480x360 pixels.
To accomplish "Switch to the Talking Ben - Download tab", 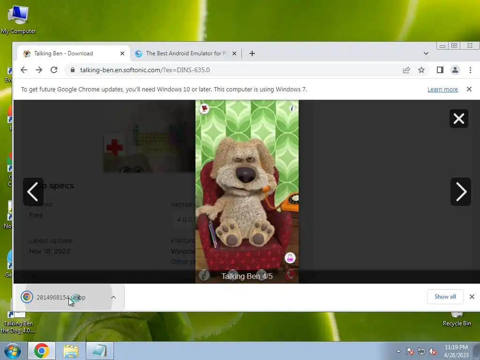I will click(x=74, y=53).
